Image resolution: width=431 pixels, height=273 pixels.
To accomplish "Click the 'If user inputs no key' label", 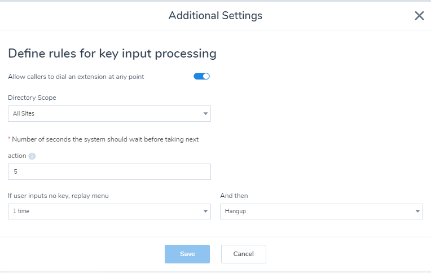I will point(58,196).
